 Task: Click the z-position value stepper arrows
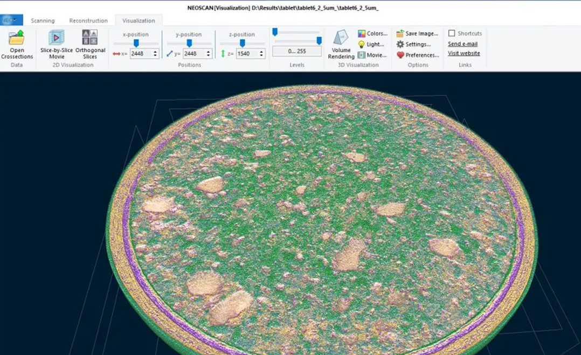[261, 54]
